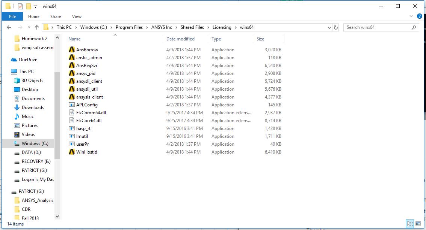Select the AnsBorrow application icon
Screen dimensions: 426x230
(72, 49)
